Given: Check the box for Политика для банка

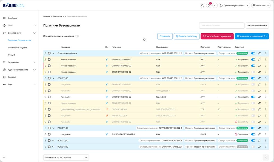Looking at the screenshot, I should point(49,53).
